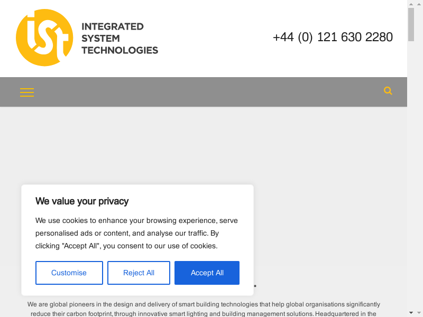The image size is (423, 317).
Task: Click the "global pioneers" intro paragraph
Action: tap(204, 309)
